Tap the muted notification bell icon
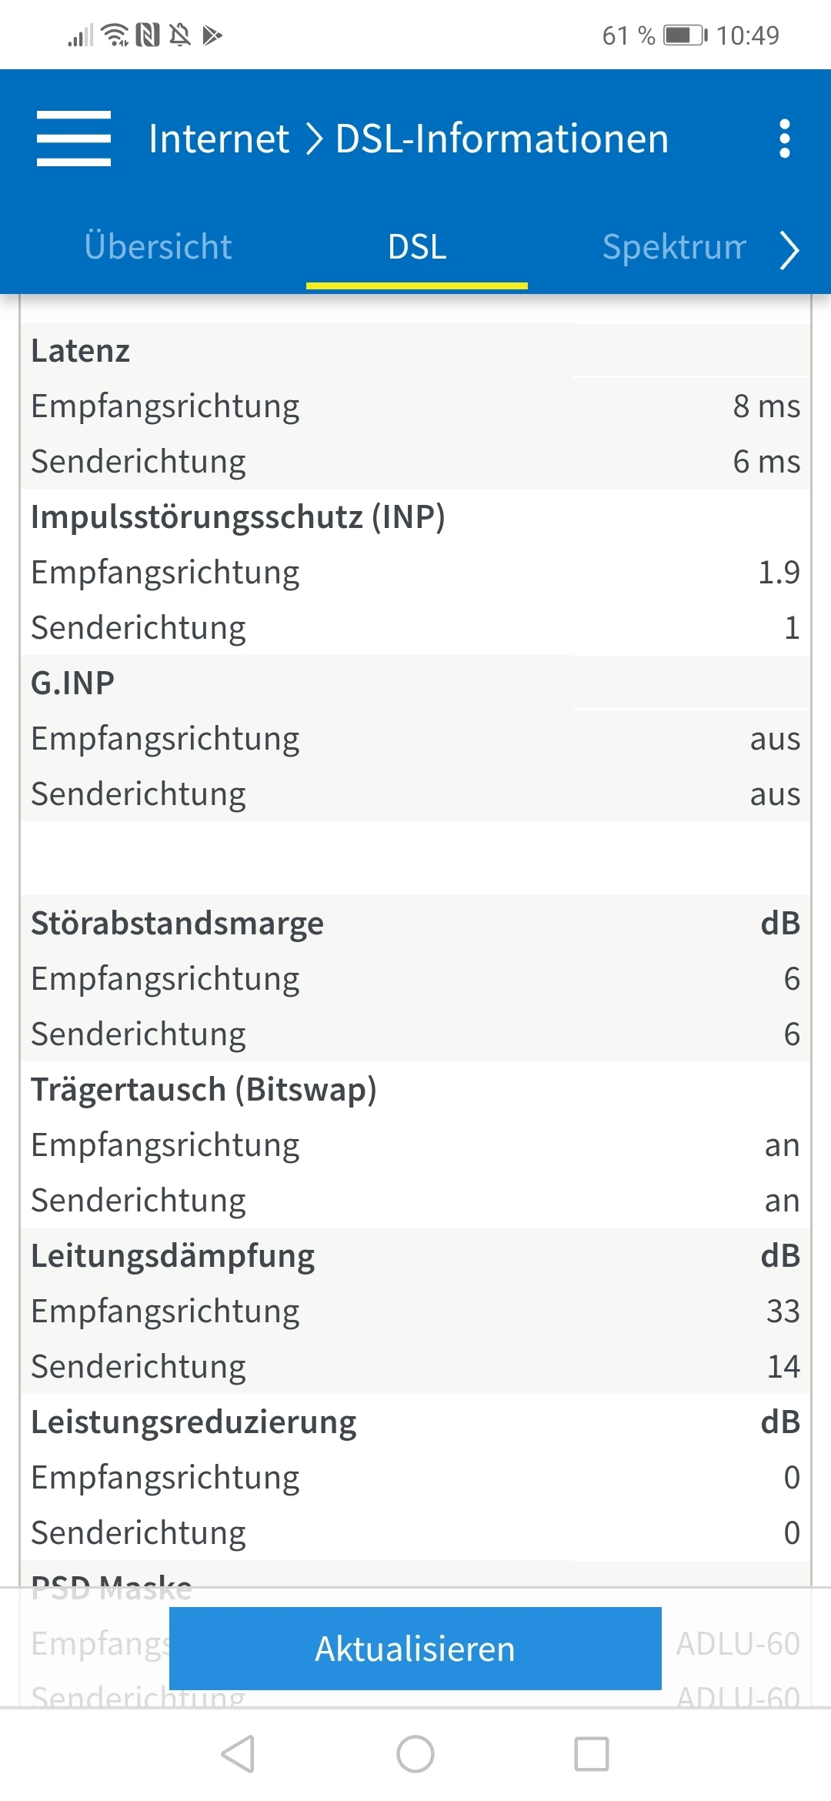This screenshot has width=831, height=1801. click(x=180, y=35)
